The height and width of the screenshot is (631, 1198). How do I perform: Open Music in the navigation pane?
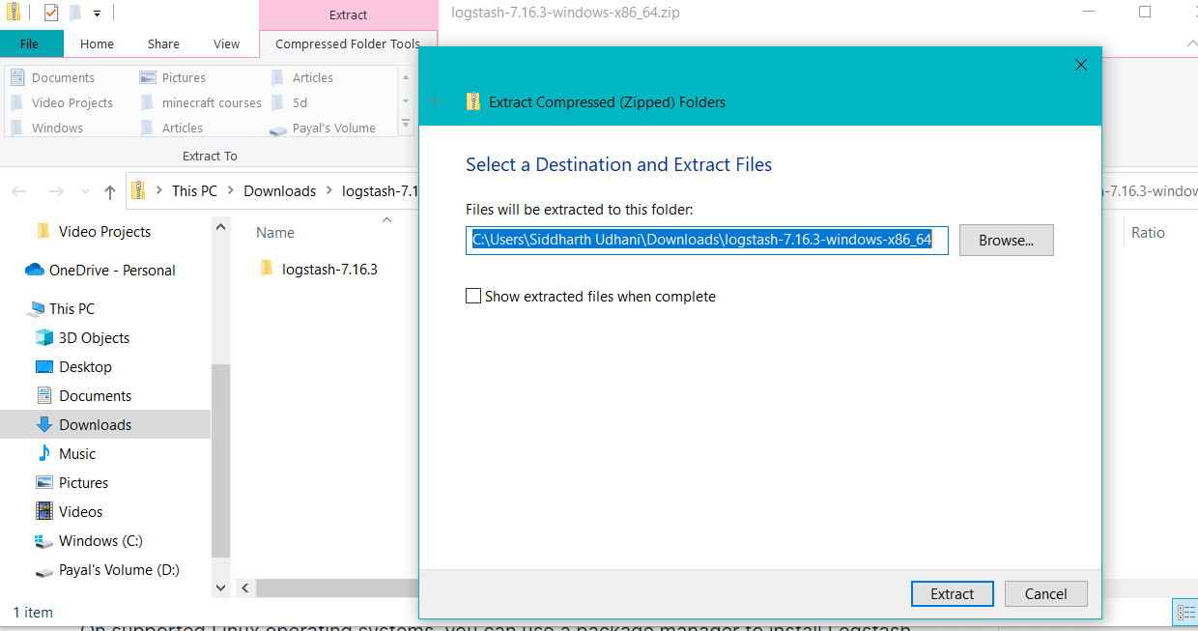77,453
